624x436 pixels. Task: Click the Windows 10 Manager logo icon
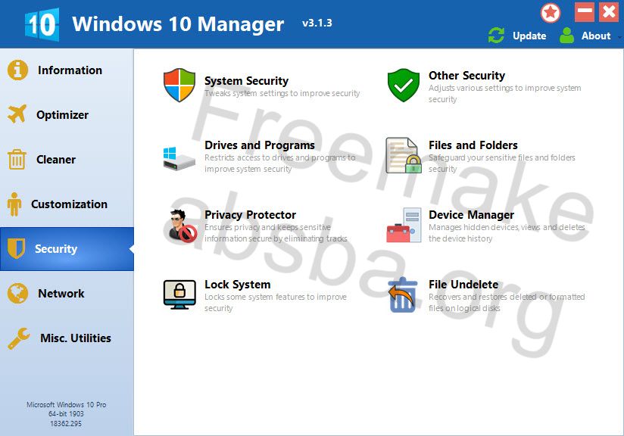coord(42,25)
